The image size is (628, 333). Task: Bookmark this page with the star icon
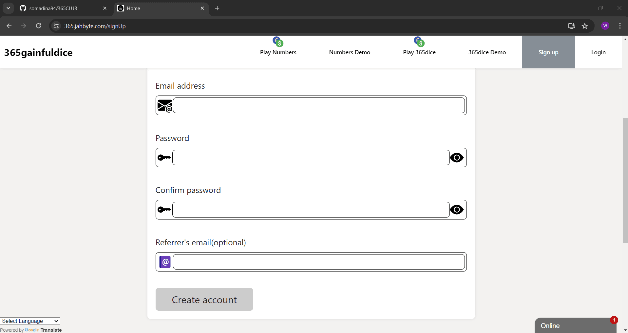[585, 26]
